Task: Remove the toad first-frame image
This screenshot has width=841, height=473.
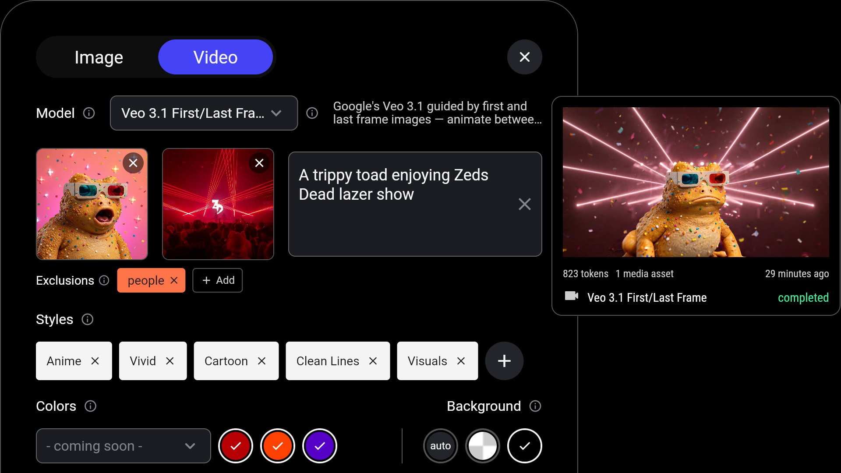Action: 134,163
